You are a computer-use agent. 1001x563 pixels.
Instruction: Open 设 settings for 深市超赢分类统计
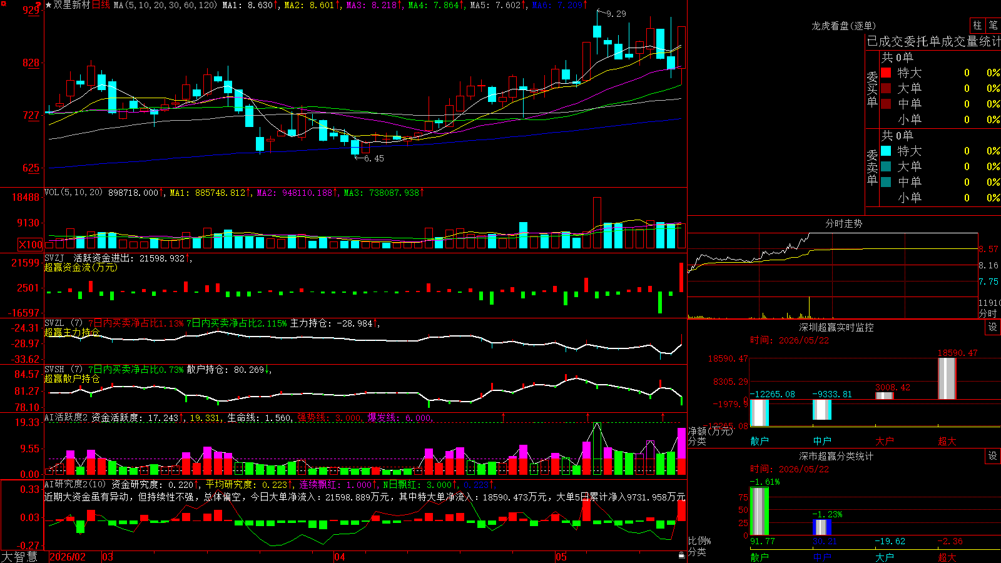pos(992,456)
